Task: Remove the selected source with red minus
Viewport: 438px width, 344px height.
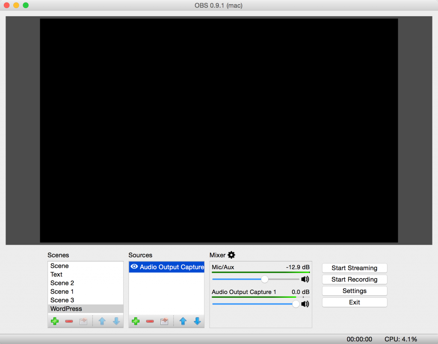Action: pyautogui.click(x=150, y=321)
